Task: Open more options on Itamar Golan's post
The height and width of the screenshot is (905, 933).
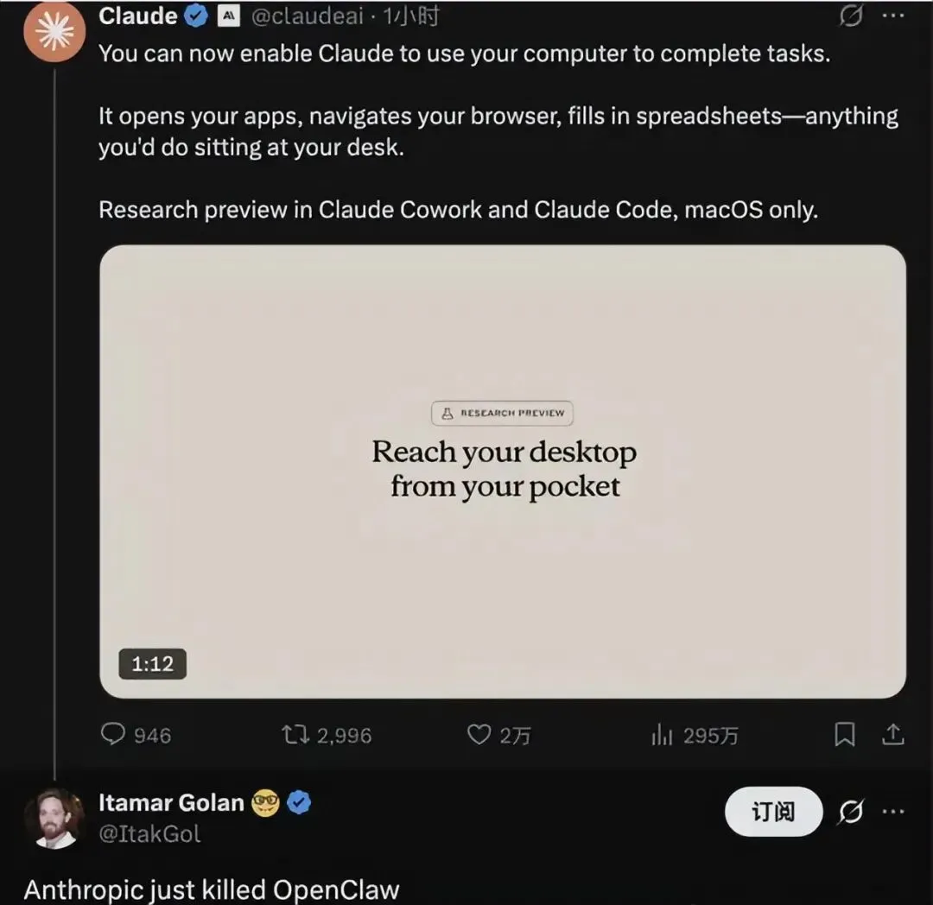Action: coord(893,812)
